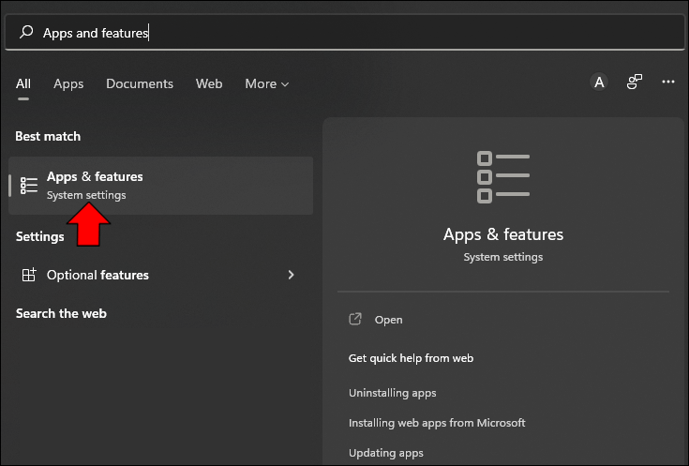Open the three-dot options menu

pyautogui.click(x=667, y=82)
